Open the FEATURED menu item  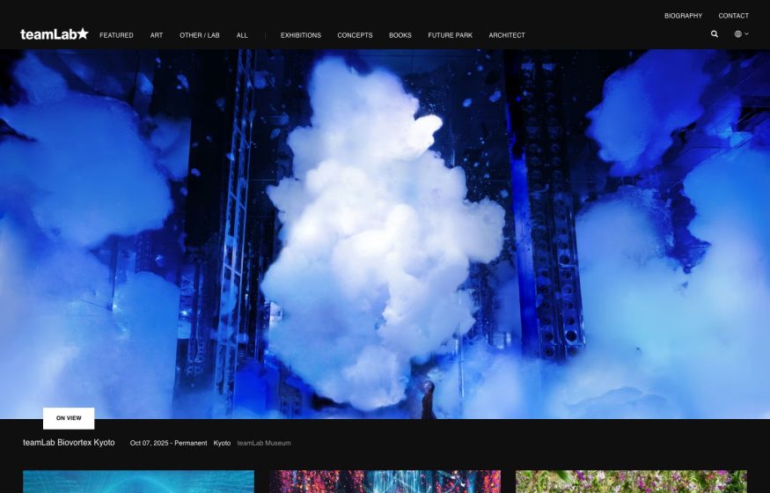[x=116, y=35]
